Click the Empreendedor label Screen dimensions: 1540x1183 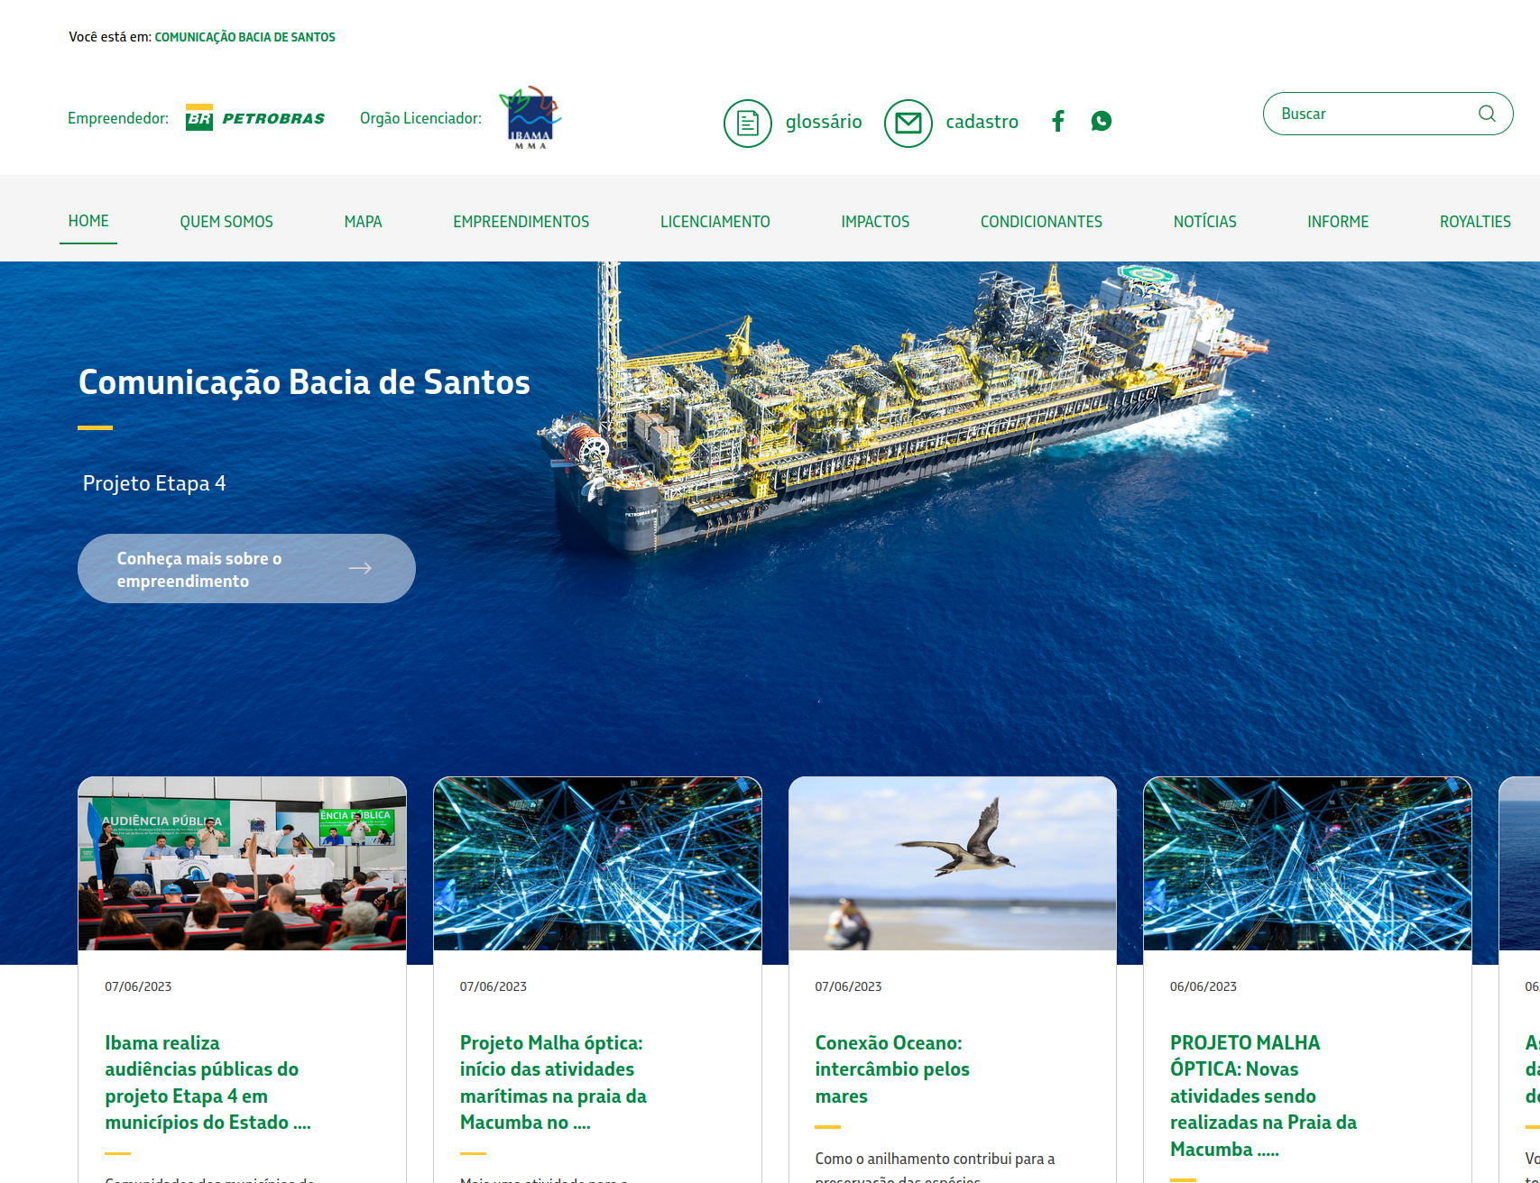(118, 118)
